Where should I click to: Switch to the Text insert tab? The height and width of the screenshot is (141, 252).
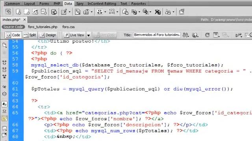(x=124, y=4)
